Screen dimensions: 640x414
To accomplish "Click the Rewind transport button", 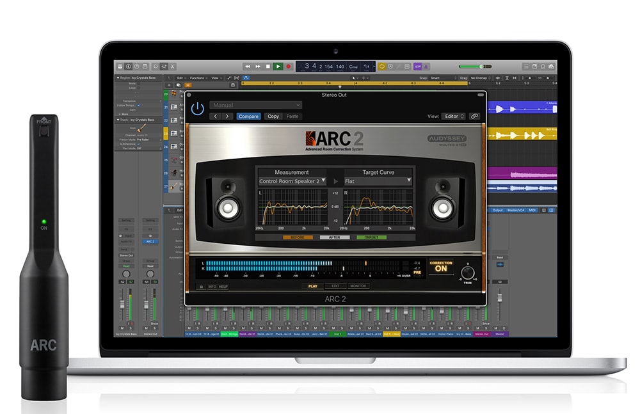I will click(247, 67).
